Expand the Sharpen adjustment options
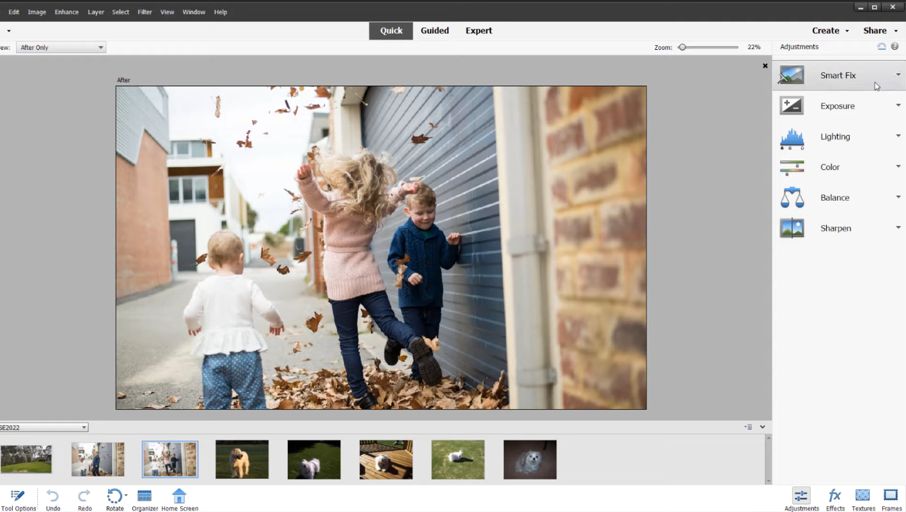This screenshot has height=512, width=906. [898, 227]
